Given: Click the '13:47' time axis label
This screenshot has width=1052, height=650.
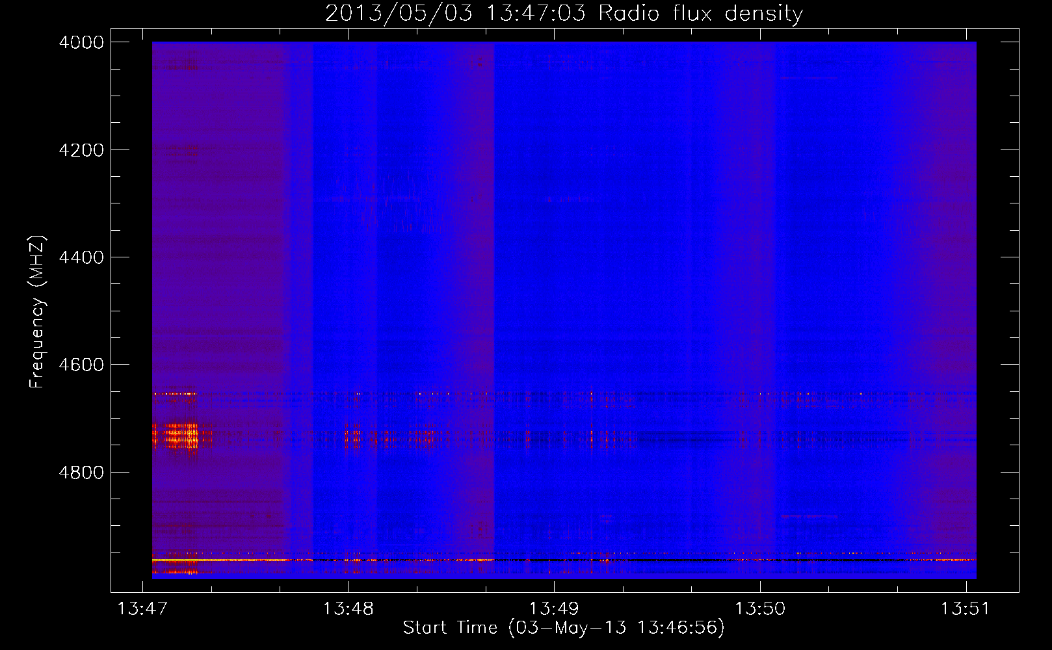Looking at the screenshot, I should (x=142, y=609).
